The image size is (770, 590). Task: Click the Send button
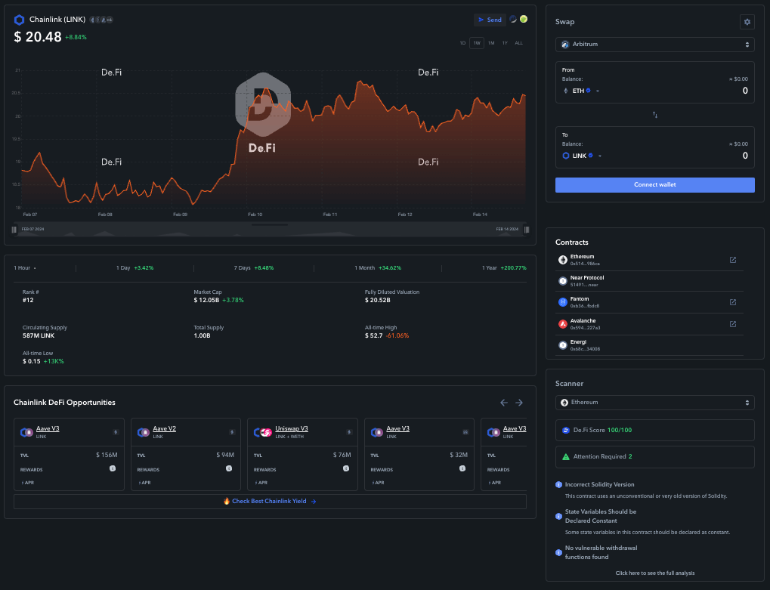(x=490, y=20)
